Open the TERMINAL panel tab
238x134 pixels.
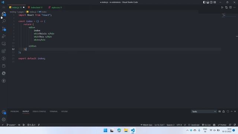[x=54, y=112]
